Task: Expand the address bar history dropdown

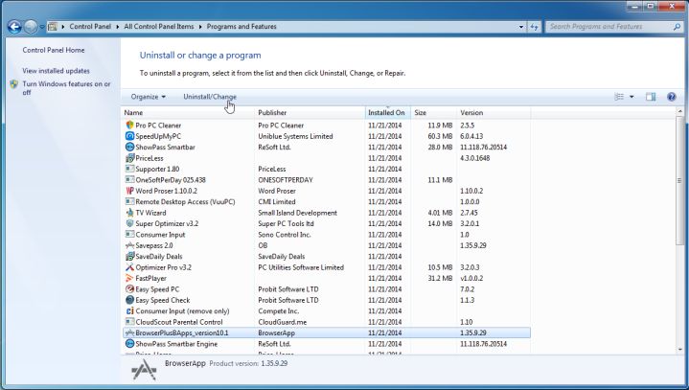Action: 521,27
